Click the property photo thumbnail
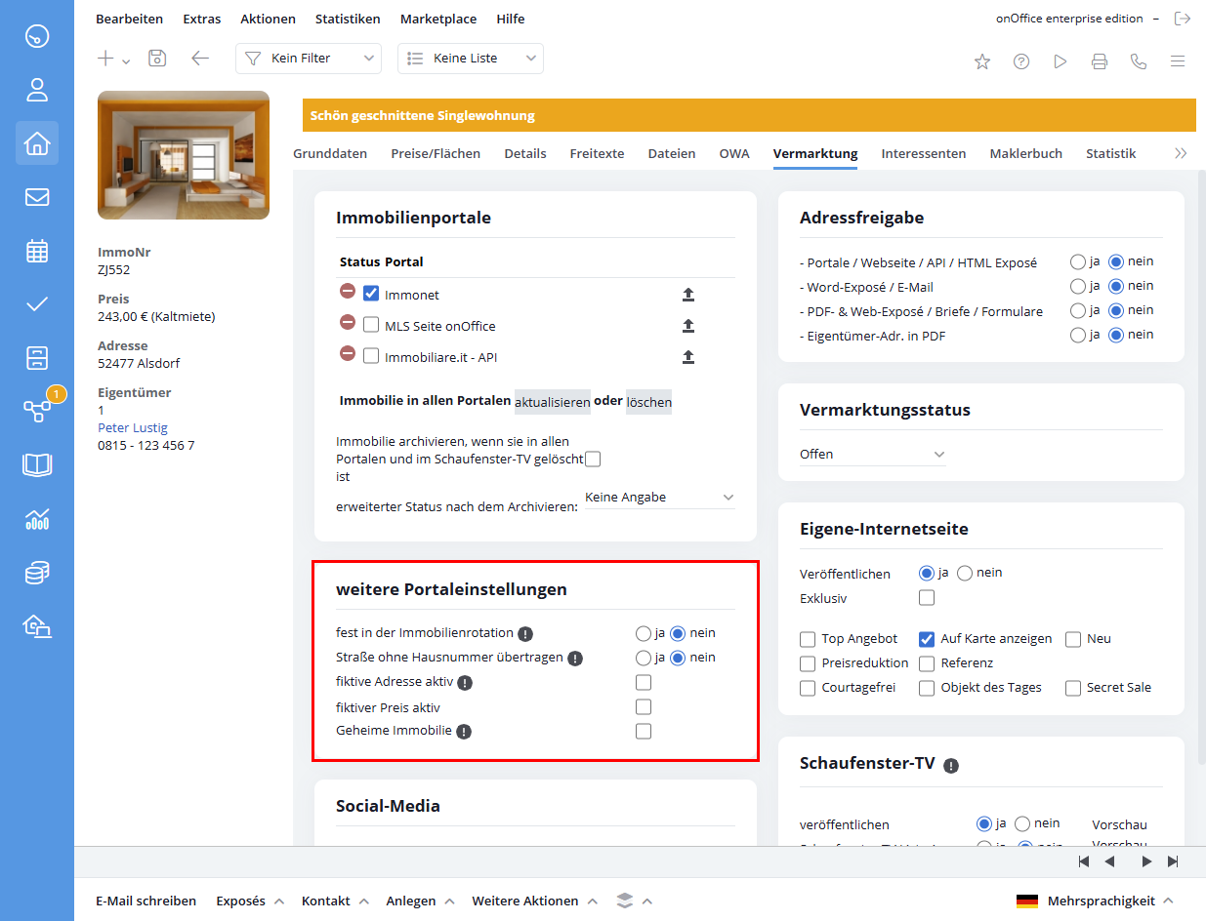1206x921 pixels. click(x=184, y=155)
